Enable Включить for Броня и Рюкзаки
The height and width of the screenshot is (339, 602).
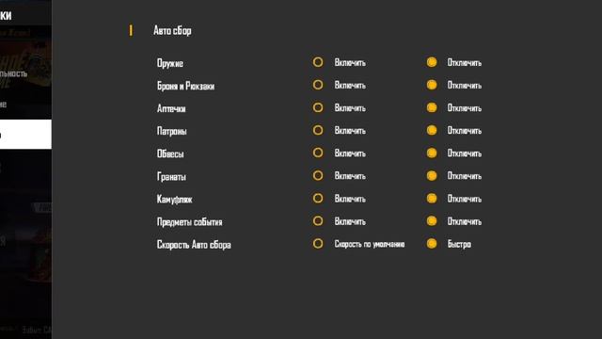click(x=318, y=85)
